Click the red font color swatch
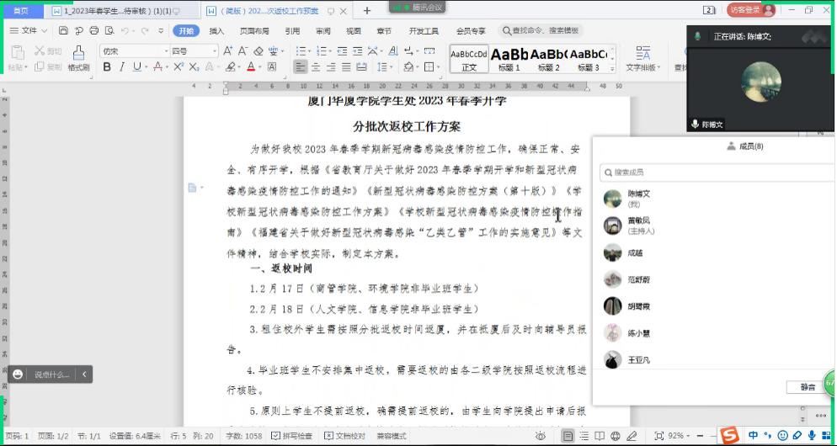The width and height of the screenshot is (837, 446). [251, 66]
